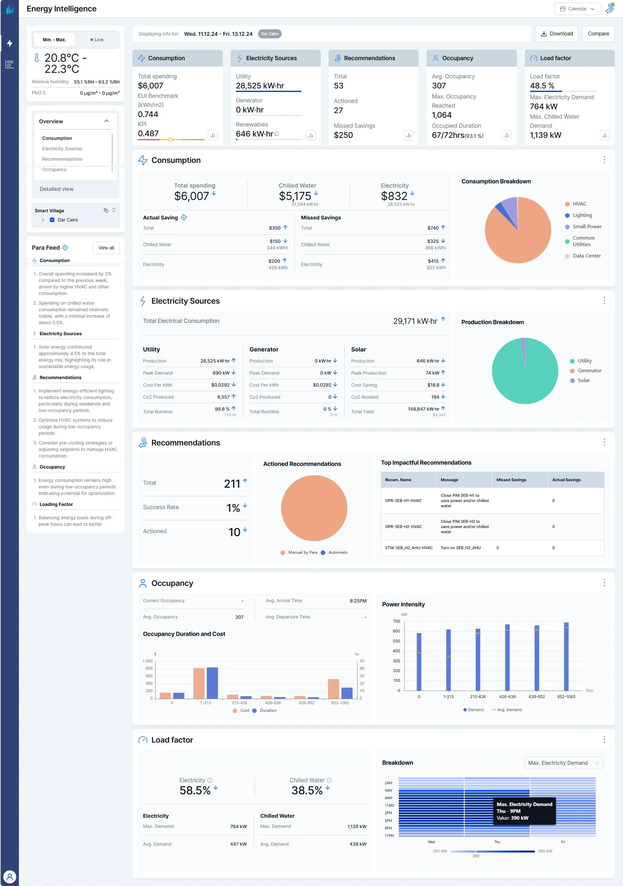The width and height of the screenshot is (623, 886).
Task: Open the three-dot menu on the Recommendations section
Action: 604,442
